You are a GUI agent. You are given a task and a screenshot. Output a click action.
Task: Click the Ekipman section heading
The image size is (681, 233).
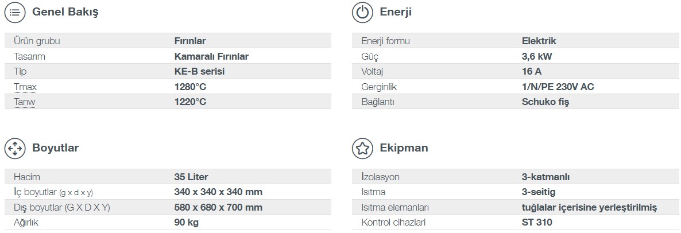404,148
